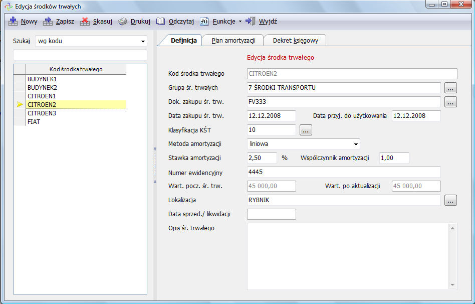The image size is (475, 304).
Task: Click the Nowy toolbar icon
Action: [13, 21]
